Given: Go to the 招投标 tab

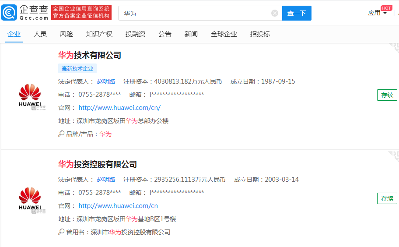Looking at the screenshot, I should pos(260,34).
